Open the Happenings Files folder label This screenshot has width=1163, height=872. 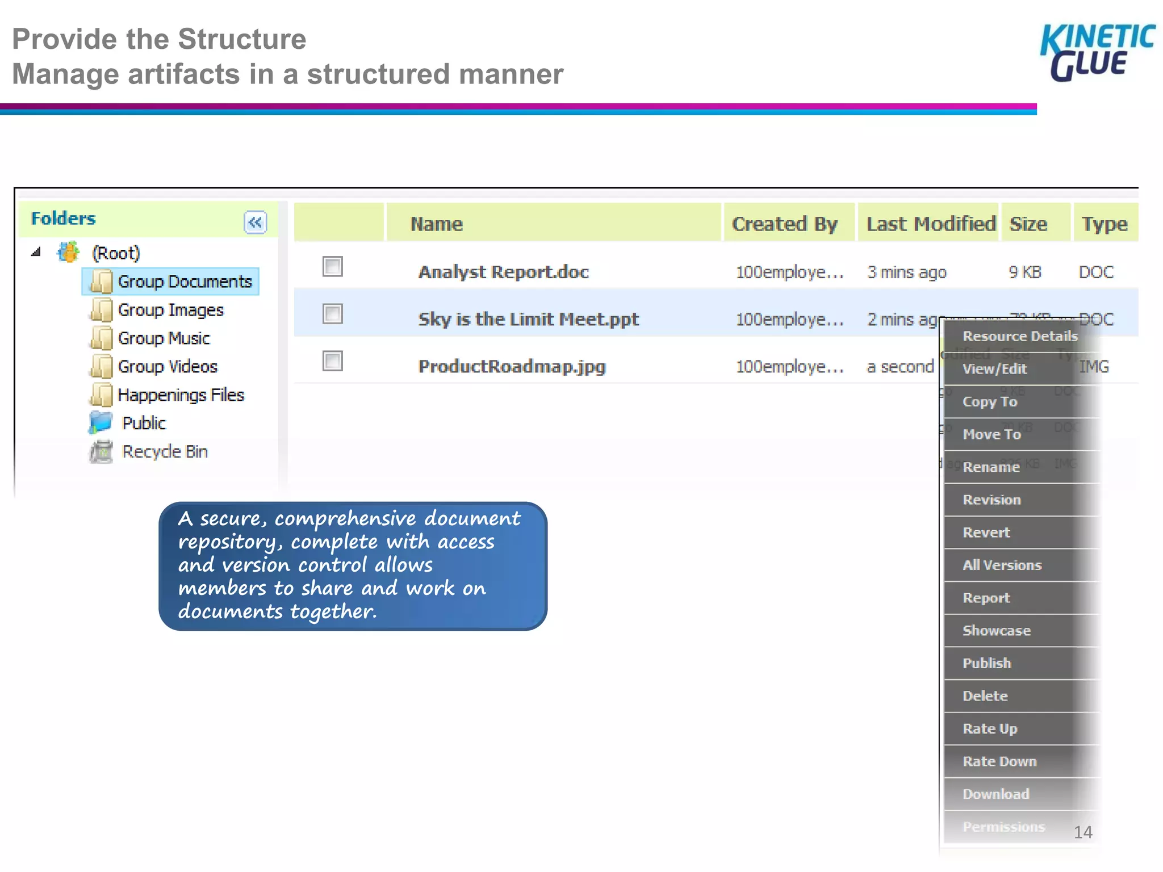click(181, 395)
